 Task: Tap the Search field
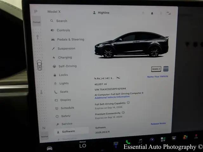point(59,21)
